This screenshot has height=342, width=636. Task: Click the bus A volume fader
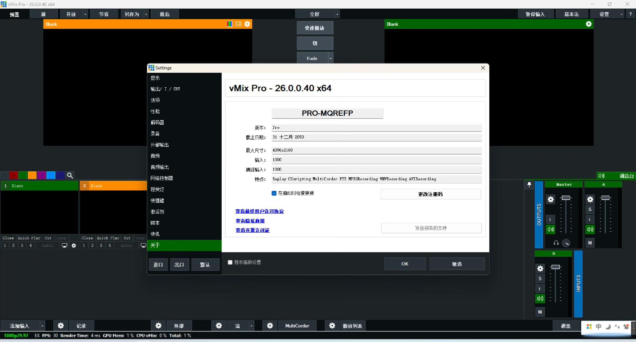click(606, 198)
